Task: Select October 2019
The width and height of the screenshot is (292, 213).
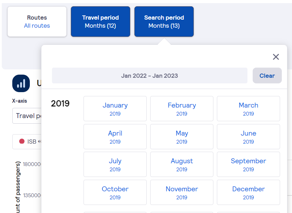Action: (115, 192)
